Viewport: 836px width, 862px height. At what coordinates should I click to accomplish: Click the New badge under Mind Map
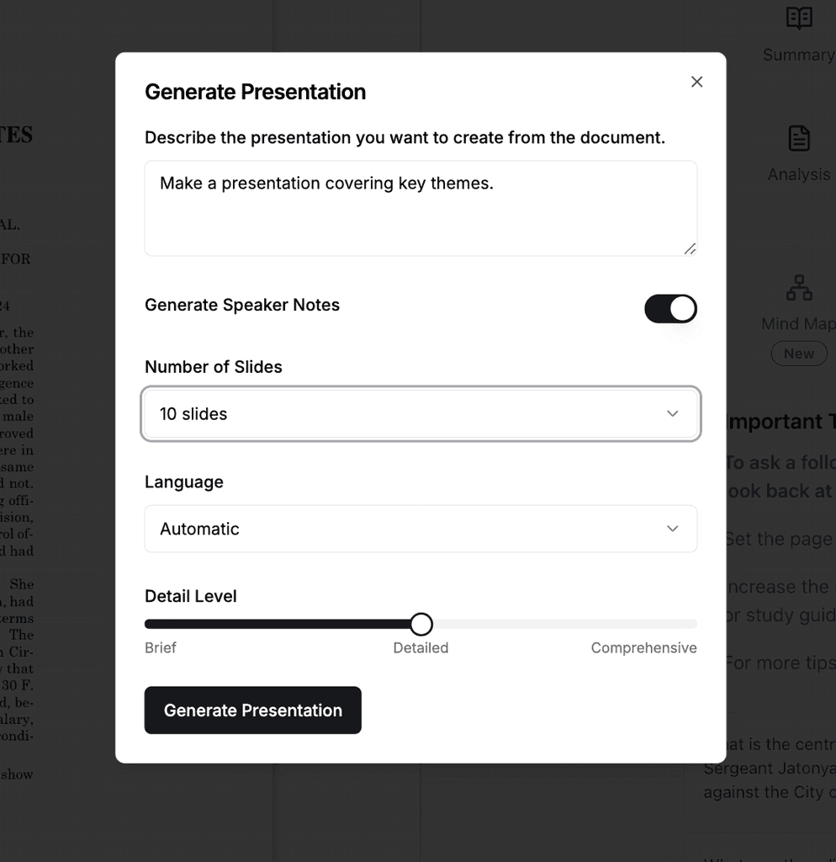tap(798, 354)
